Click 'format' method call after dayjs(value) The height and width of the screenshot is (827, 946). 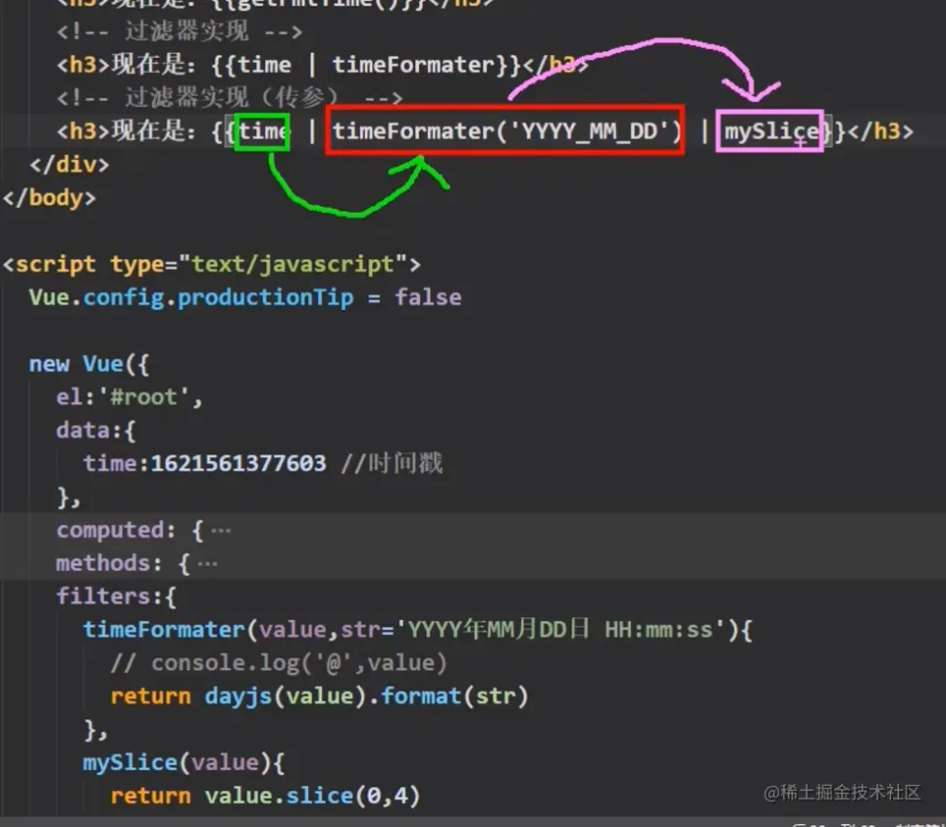tap(421, 697)
